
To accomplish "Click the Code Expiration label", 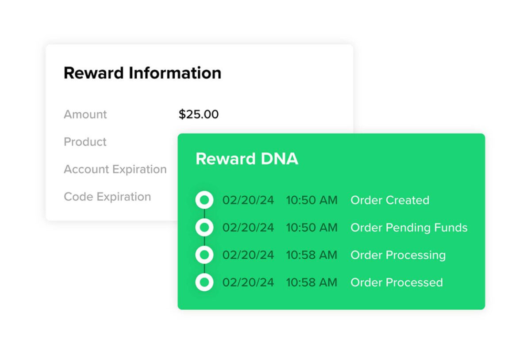I will pyautogui.click(x=108, y=197).
